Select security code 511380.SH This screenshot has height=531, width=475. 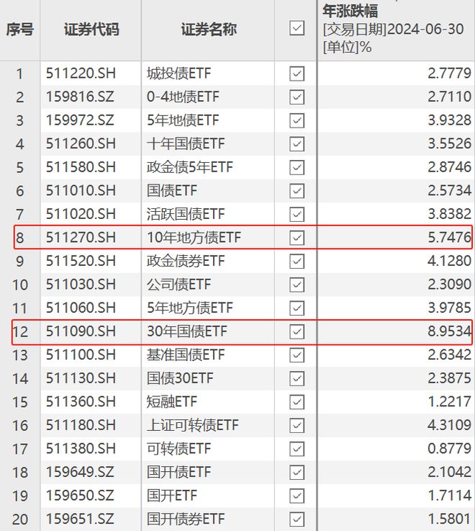coord(81,449)
